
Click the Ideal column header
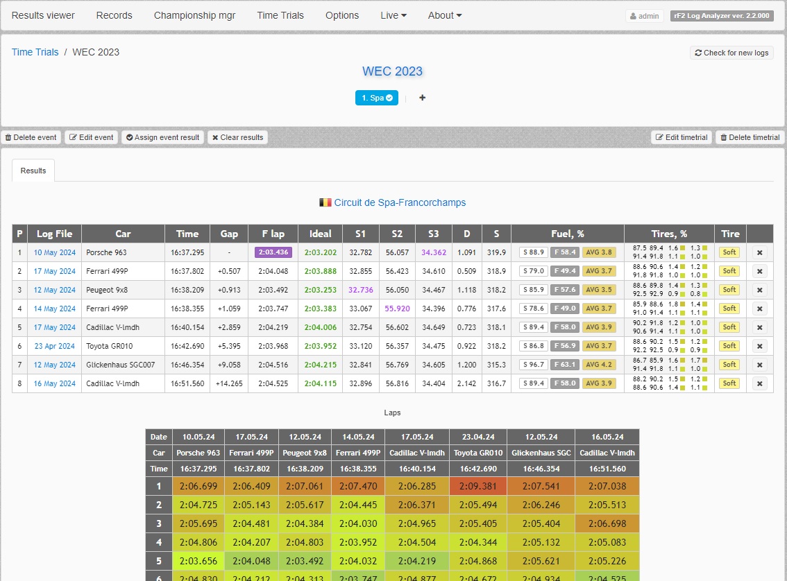click(320, 234)
